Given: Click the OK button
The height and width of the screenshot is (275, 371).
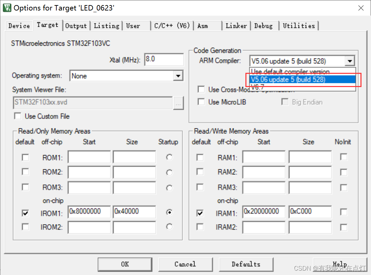Looking at the screenshot, I should 125,264.
